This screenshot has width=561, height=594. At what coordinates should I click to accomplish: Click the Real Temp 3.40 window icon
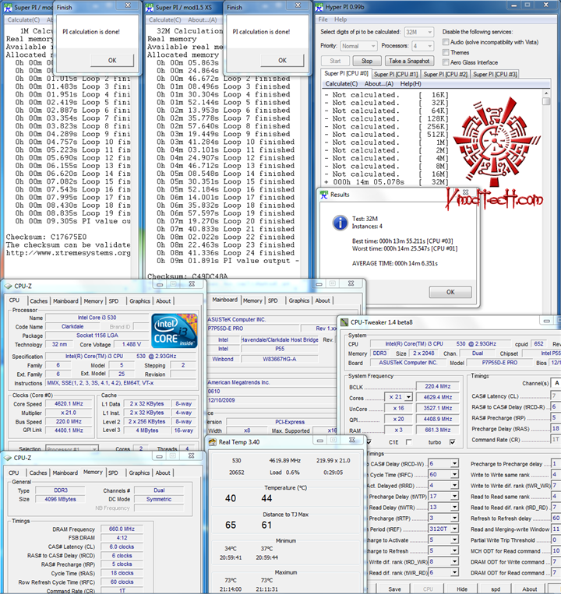click(x=212, y=441)
